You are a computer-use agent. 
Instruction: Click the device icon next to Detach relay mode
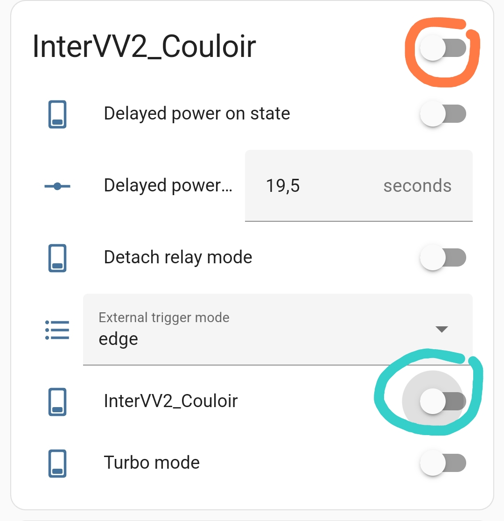[x=57, y=258]
